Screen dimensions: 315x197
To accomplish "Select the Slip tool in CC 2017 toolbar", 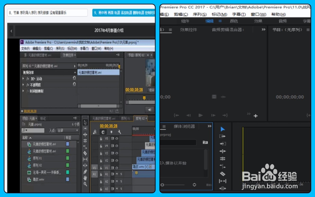I will tap(223, 181).
